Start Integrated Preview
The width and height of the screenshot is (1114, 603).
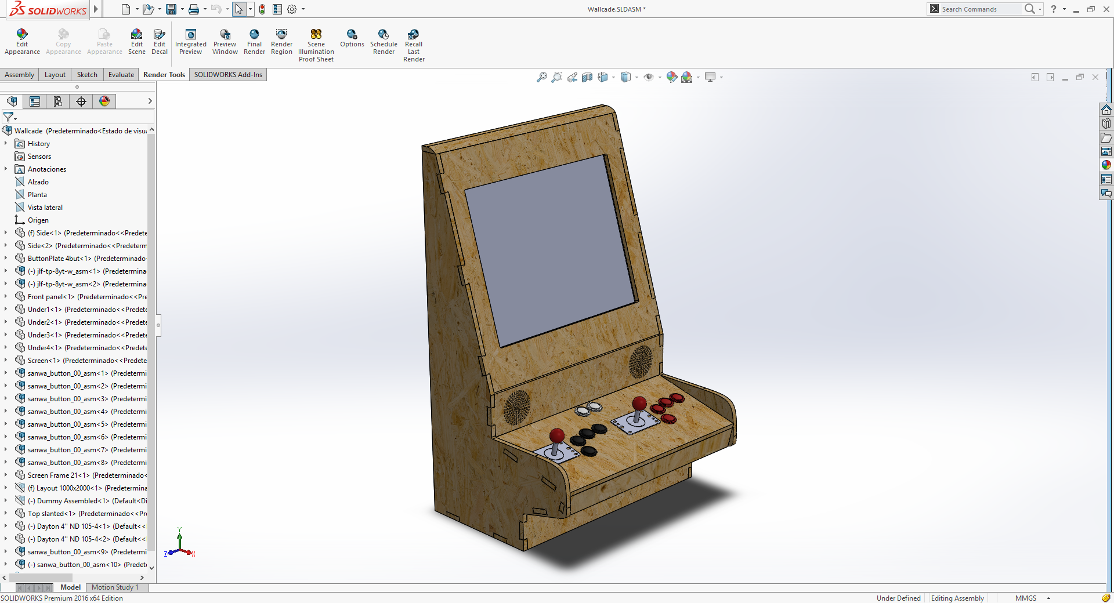190,42
